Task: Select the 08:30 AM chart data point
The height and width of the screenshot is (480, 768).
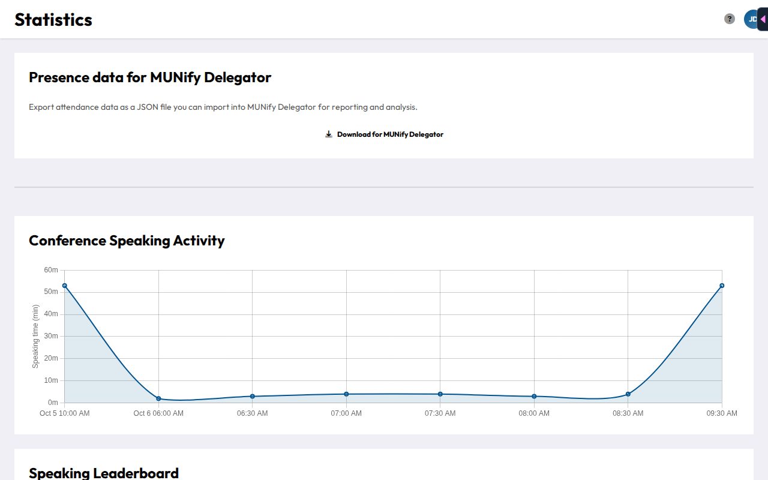Action: point(628,394)
